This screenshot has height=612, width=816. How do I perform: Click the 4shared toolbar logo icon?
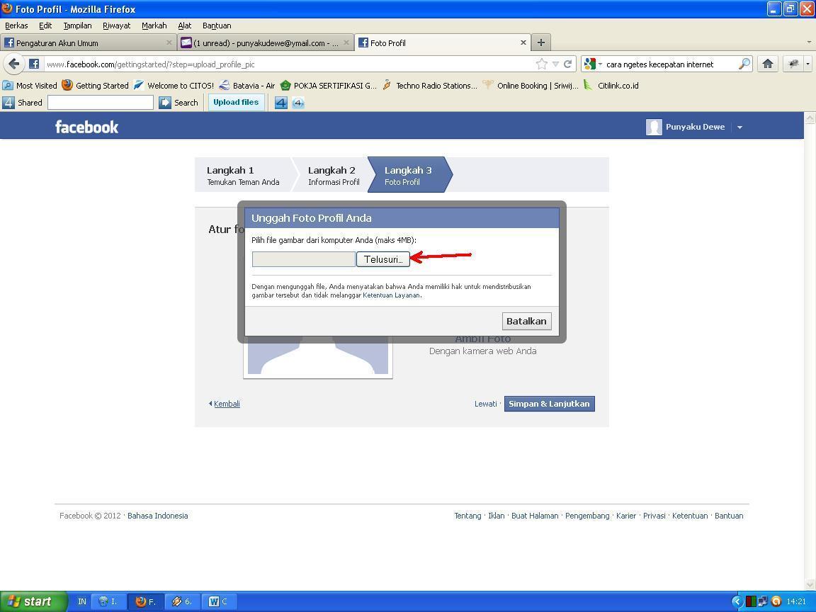tap(8, 103)
